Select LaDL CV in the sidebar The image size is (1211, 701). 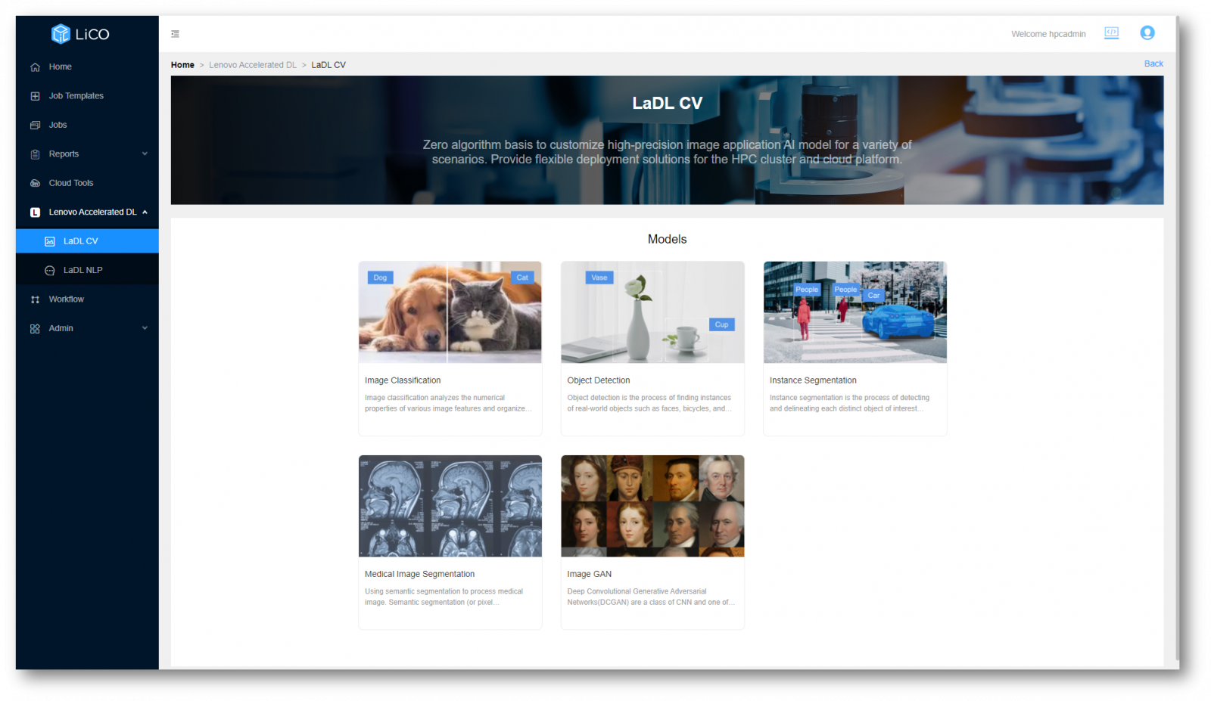pyautogui.click(x=80, y=241)
